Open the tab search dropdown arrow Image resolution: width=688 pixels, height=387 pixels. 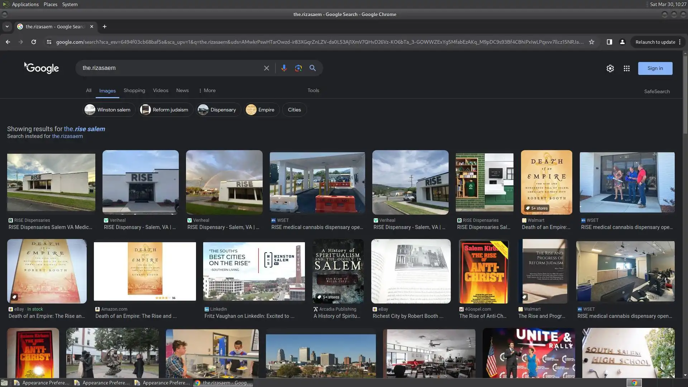coord(7,27)
